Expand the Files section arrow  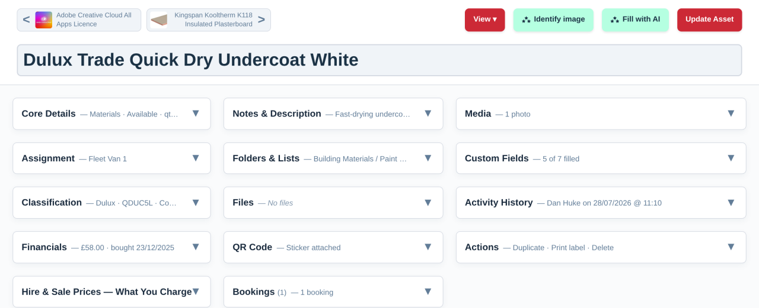428,202
